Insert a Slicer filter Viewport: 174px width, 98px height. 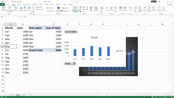[x=121, y=9]
